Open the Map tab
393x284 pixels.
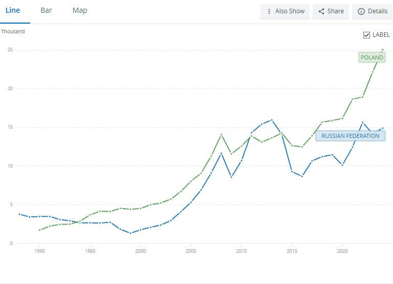80,11
